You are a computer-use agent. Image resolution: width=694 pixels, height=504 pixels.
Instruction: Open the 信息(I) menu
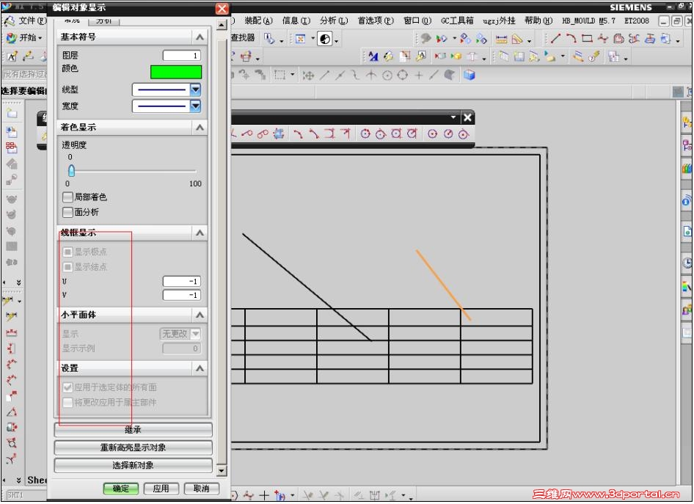tap(296, 21)
